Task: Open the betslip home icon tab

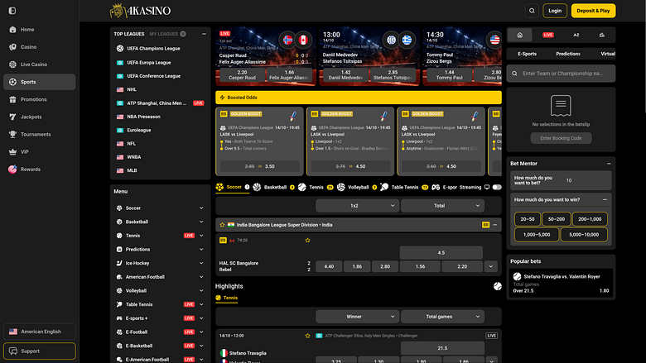Action: coord(520,35)
